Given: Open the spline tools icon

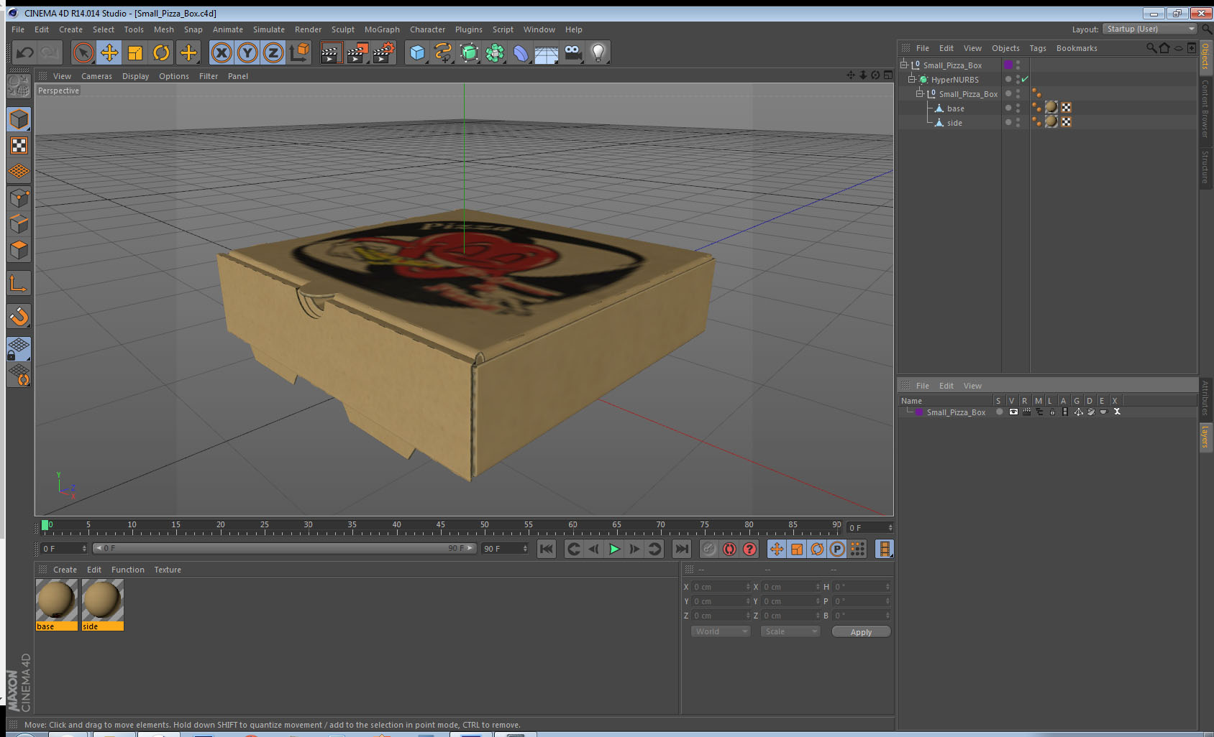Looking at the screenshot, I should [x=443, y=52].
